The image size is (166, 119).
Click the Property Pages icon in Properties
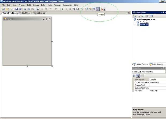click(142, 76)
